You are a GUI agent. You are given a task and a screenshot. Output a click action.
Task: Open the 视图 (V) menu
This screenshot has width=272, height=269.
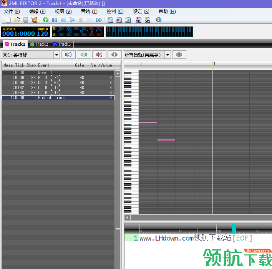coord(63,12)
